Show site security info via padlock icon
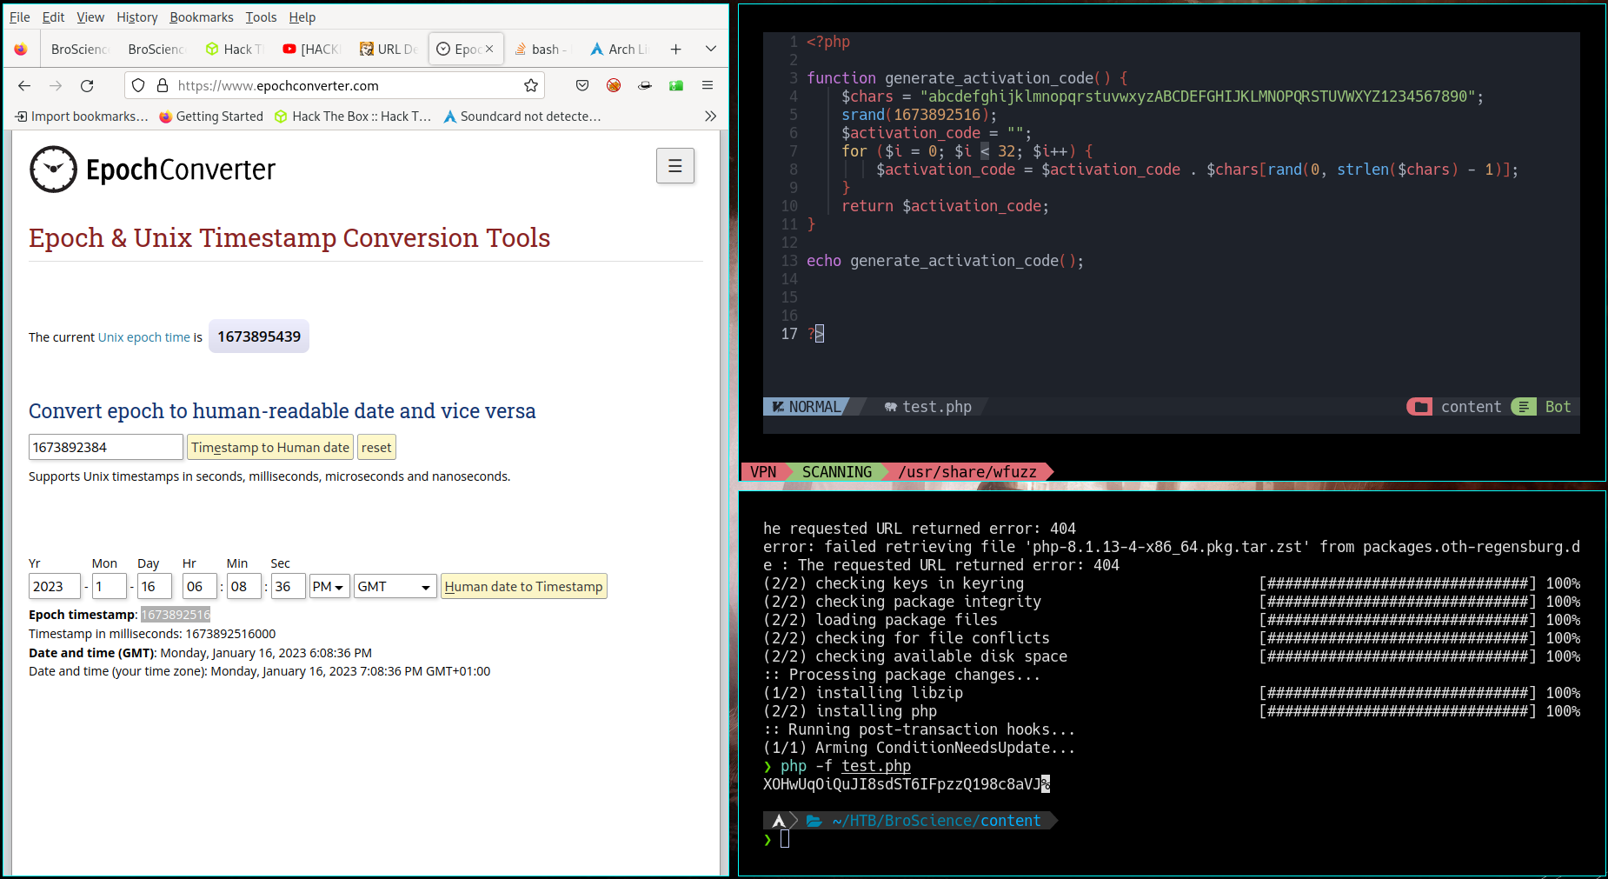The image size is (1608, 879). [x=163, y=85]
